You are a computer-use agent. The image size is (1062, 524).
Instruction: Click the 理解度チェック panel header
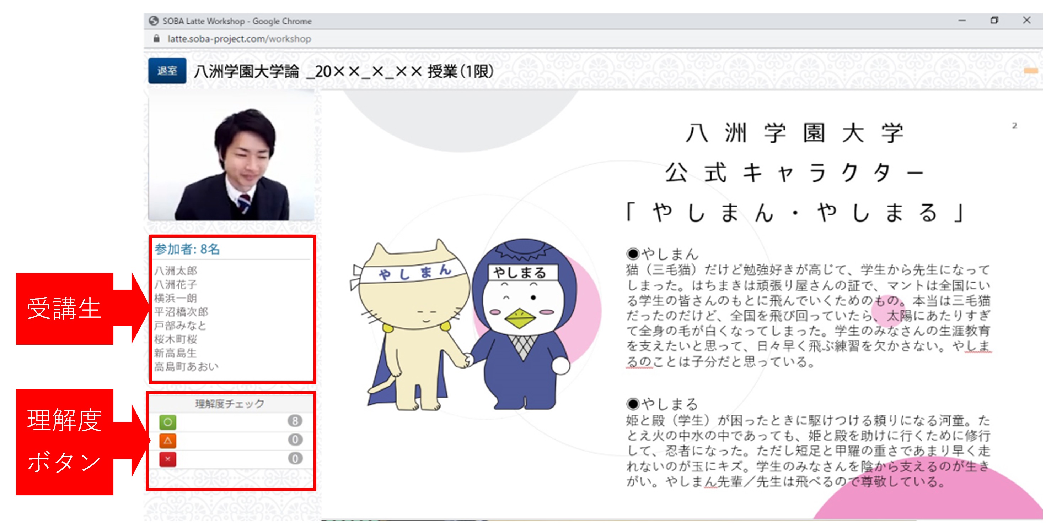230,404
